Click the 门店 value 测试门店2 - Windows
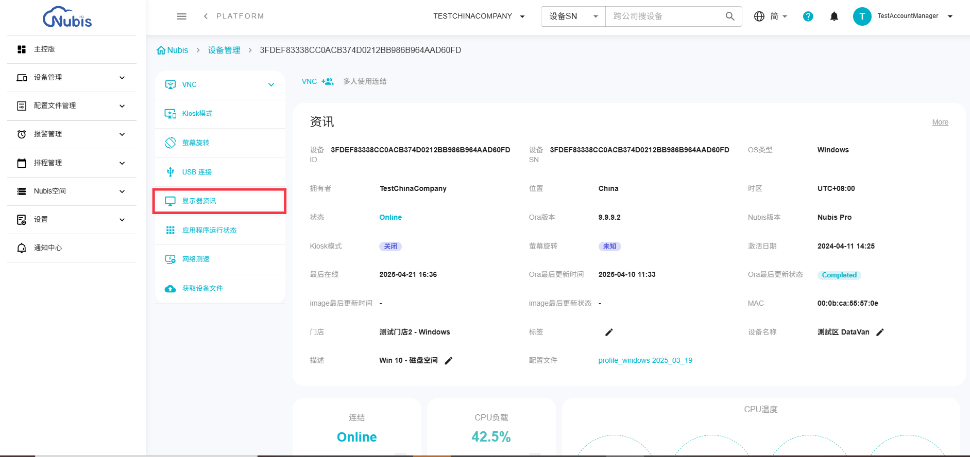This screenshot has width=970, height=457. 415,332
